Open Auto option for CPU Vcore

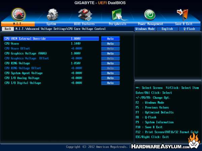110,44
